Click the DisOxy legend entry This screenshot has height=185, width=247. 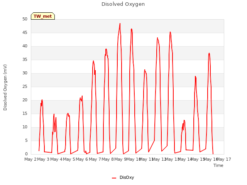pos(123,177)
